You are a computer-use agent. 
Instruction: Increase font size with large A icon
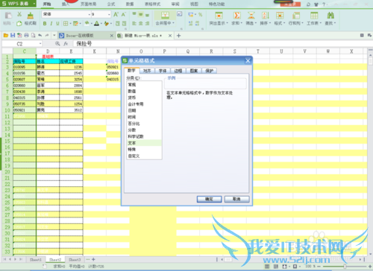[116, 14]
